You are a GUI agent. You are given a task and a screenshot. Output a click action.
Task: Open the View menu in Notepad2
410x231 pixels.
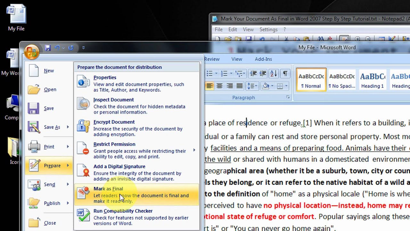248,30
